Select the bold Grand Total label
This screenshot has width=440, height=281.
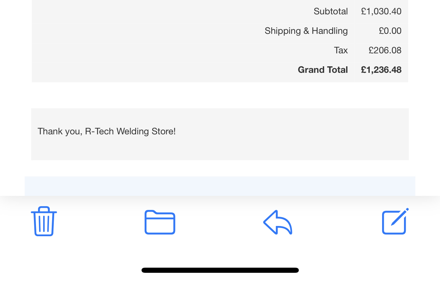[x=323, y=70]
